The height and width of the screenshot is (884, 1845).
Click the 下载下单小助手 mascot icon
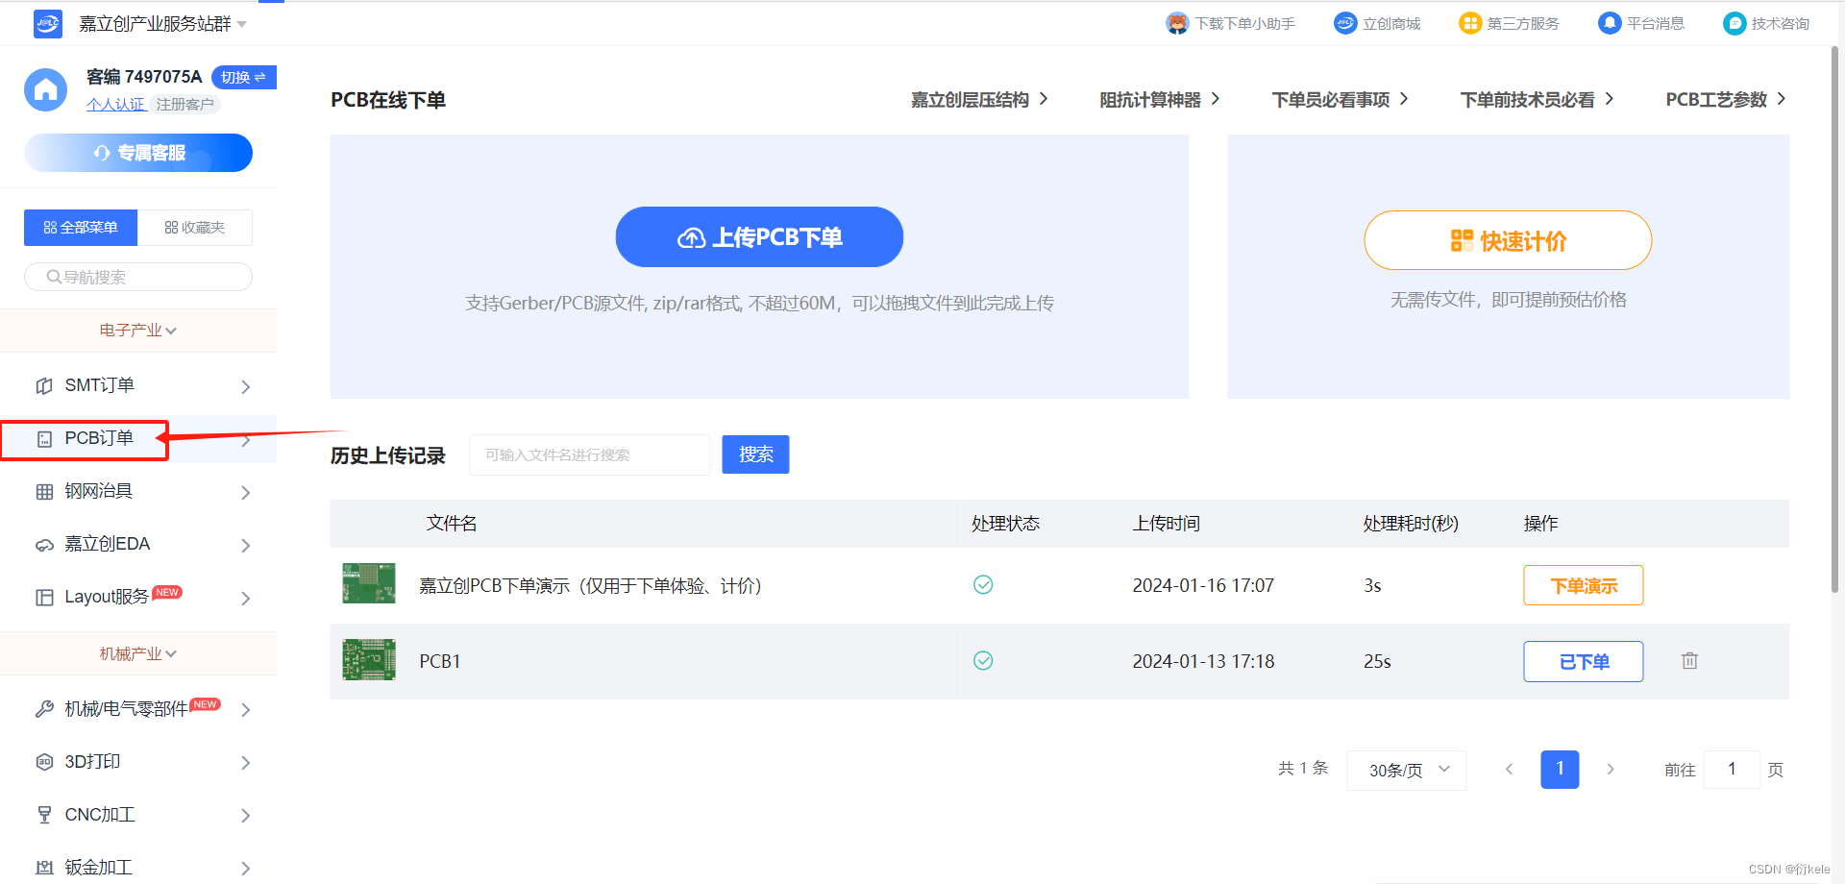1177,23
